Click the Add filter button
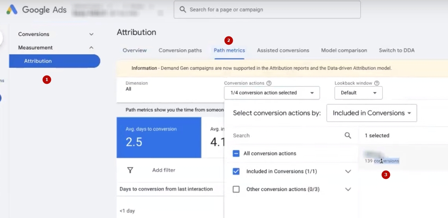 pyautogui.click(x=163, y=170)
